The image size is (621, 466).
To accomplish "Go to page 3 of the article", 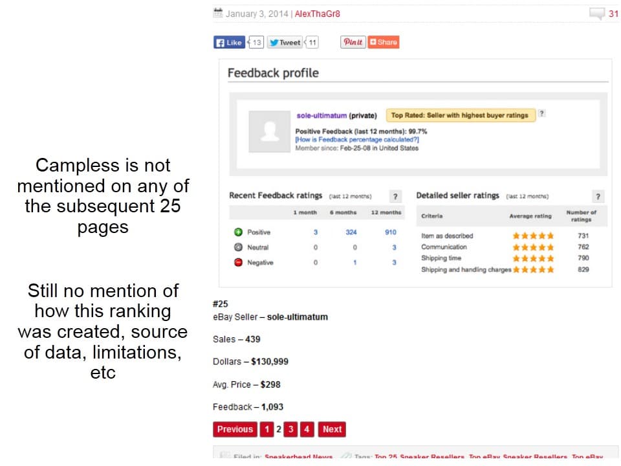I will pyautogui.click(x=291, y=430).
